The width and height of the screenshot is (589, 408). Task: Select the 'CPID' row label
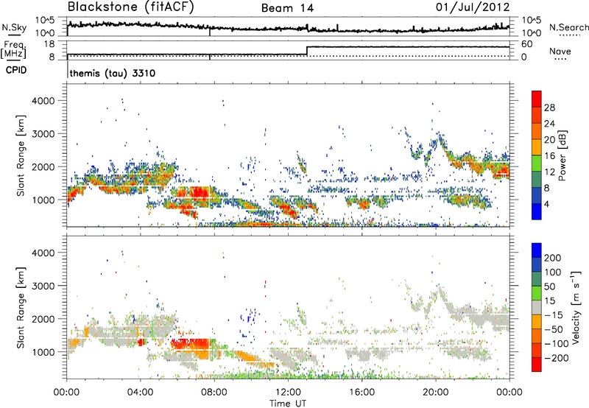(x=16, y=70)
